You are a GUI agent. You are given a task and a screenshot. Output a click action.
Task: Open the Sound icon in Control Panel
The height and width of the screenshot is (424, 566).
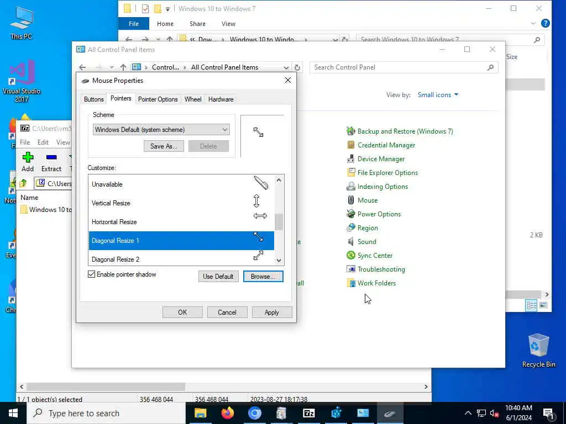[350, 242]
